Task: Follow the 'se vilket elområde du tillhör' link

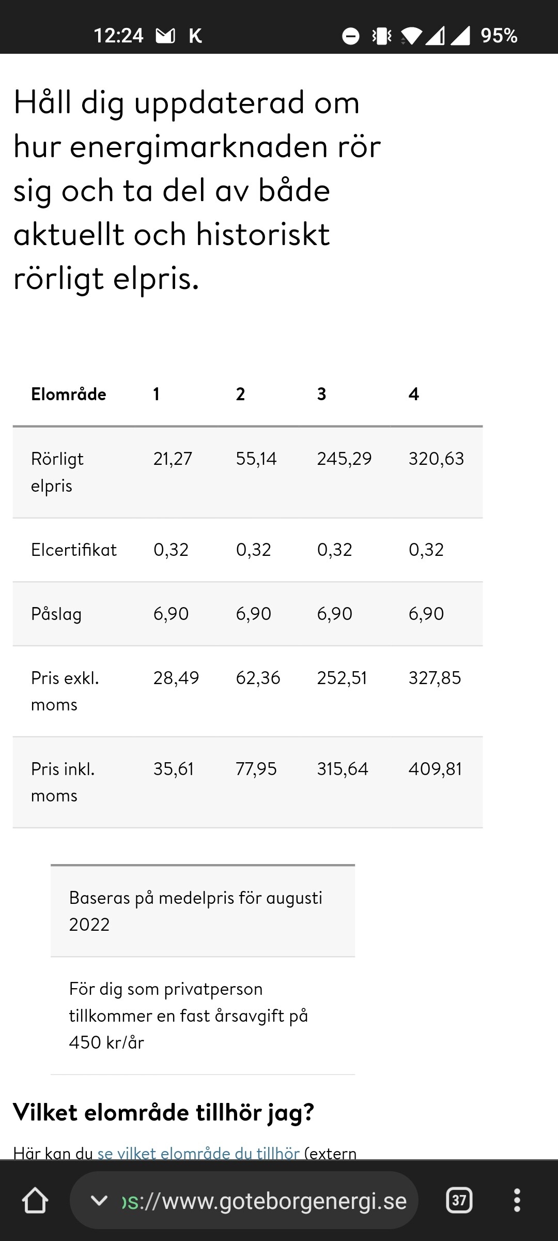Action: (x=198, y=1153)
